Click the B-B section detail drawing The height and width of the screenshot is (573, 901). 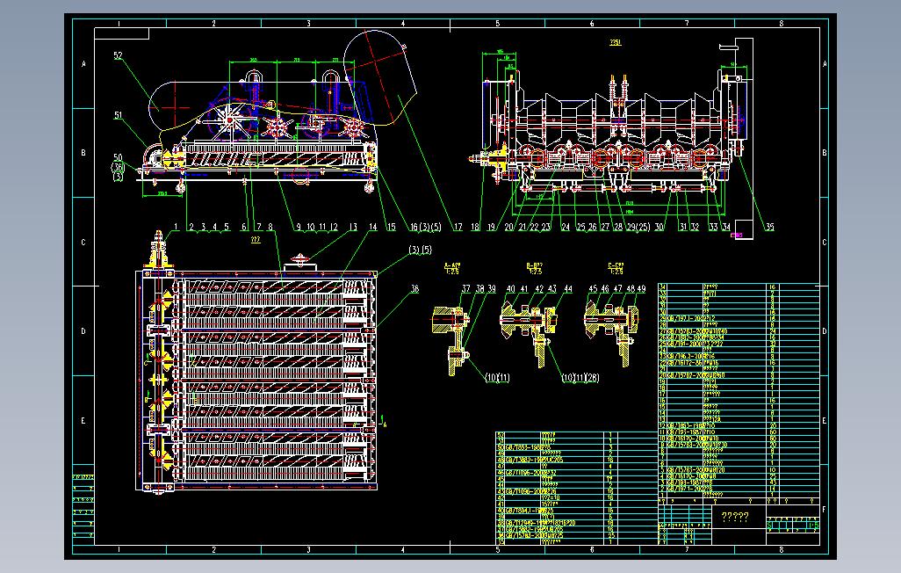click(x=529, y=335)
